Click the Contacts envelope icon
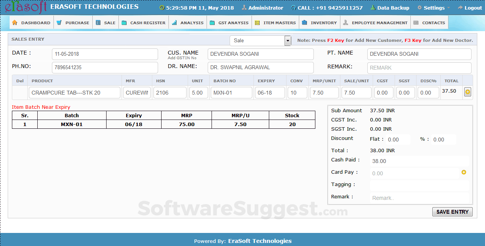The image size is (485, 246). coord(416,23)
